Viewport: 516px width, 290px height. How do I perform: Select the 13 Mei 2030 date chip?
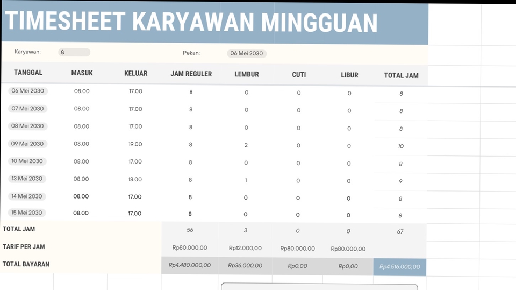click(27, 179)
